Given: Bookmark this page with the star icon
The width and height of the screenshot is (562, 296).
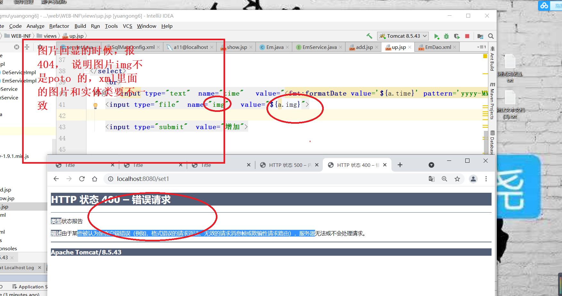Looking at the screenshot, I should point(457,179).
